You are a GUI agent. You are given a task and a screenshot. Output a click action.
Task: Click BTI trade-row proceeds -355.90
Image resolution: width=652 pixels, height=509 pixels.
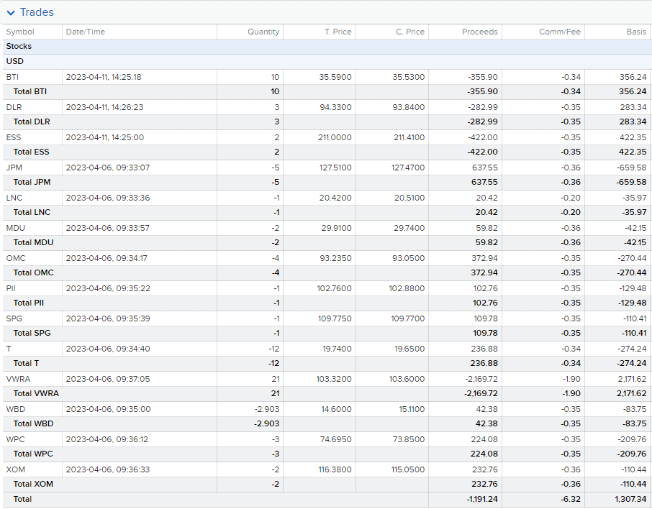(482, 78)
